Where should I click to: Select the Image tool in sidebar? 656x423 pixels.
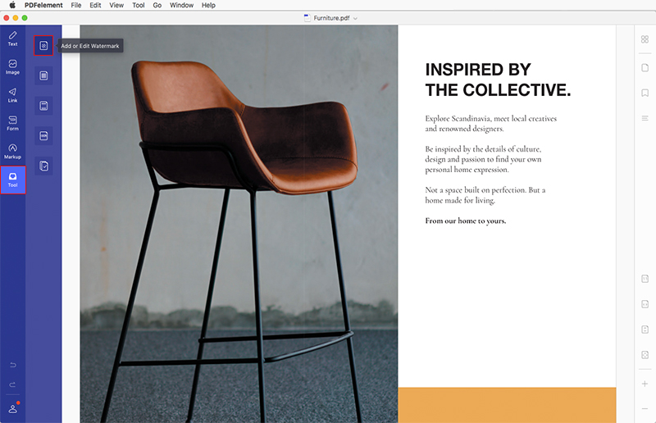coord(12,67)
